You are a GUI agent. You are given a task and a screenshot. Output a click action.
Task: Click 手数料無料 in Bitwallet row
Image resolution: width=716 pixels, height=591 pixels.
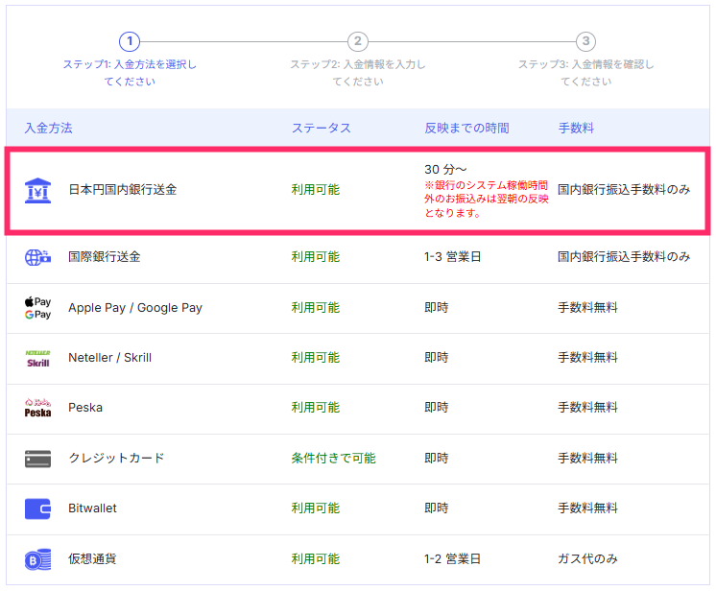587,508
